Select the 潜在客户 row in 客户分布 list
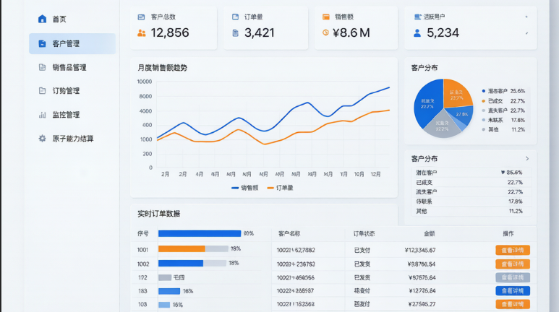 (471, 173)
